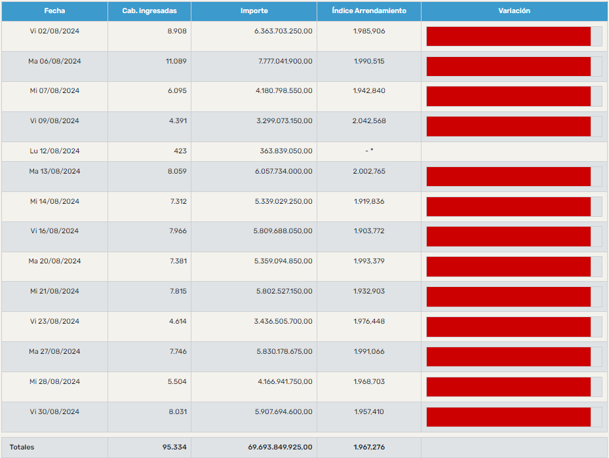Click the variation bar for Ma 27/08/2024
The image size is (609, 458).
(x=509, y=357)
